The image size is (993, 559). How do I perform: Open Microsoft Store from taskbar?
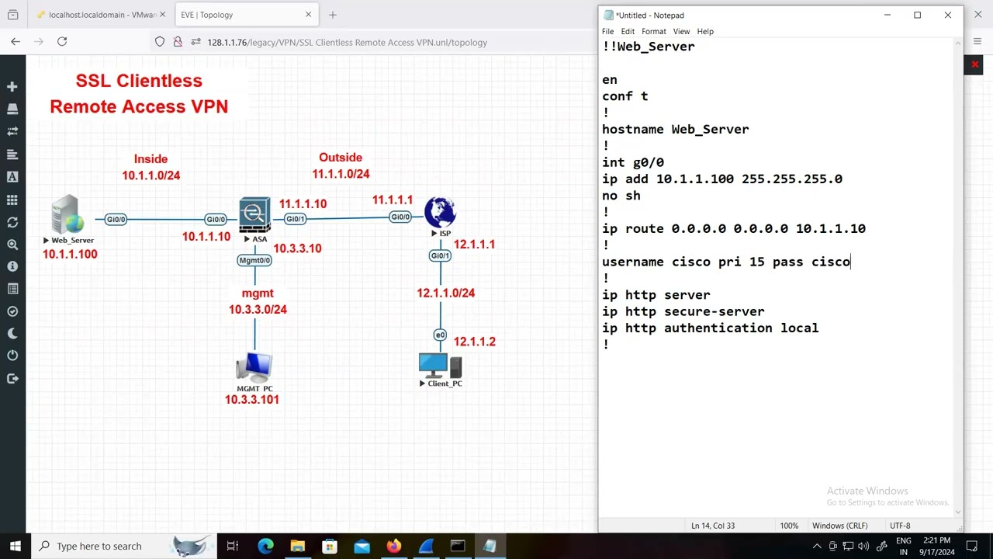tap(330, 546)
